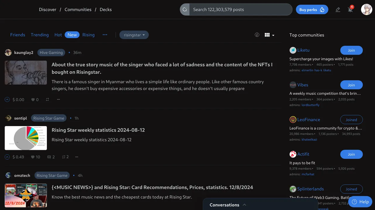Screen dimensions: 375x210
Task: Click the info circle icon
Action: point(257,35)
